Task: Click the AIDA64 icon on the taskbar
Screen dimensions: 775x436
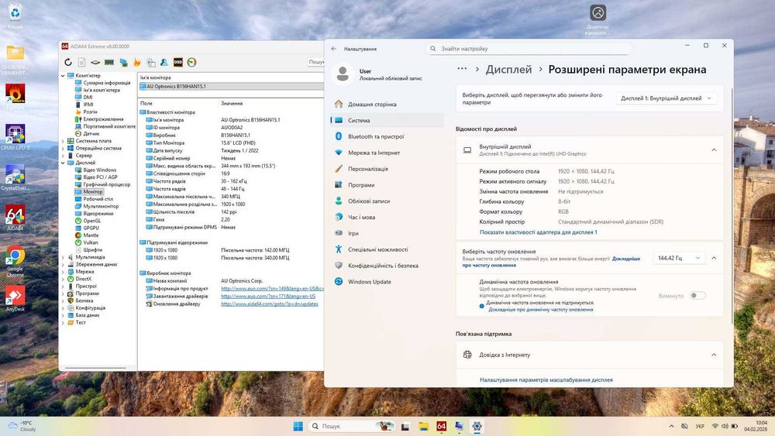Action: point(442,426)
